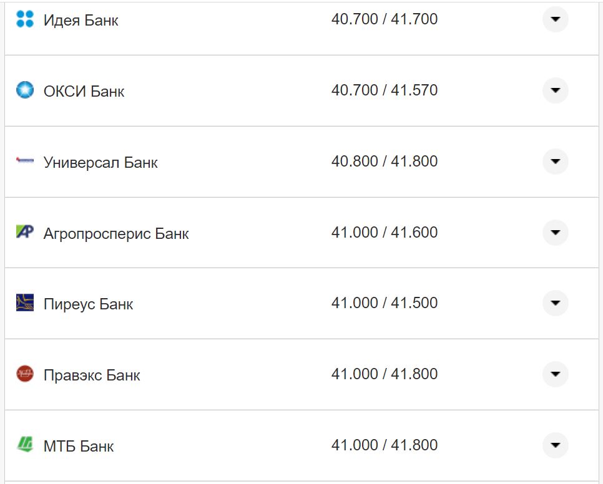Expand Агропросперис Банк details arrow
Image resolution: width=603 pixels, height=484 pixels.
tap(555, 233)
